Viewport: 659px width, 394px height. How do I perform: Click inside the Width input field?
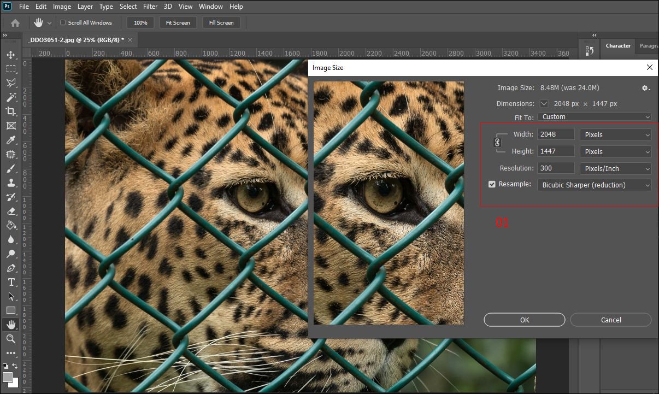tap(556, 134)
